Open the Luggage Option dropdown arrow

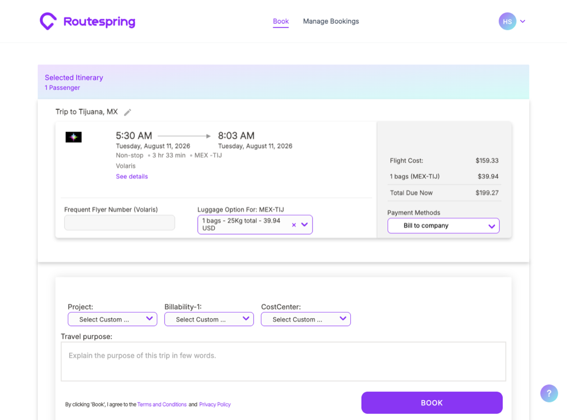[304, 225]
